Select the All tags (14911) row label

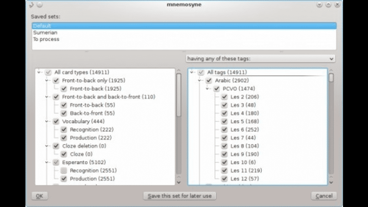(227, 72)
